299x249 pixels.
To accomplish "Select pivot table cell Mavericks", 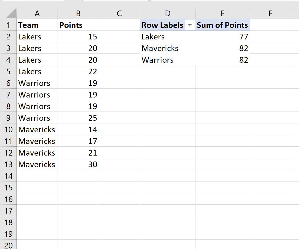I will pyautogui.click(x=168, y=48).
